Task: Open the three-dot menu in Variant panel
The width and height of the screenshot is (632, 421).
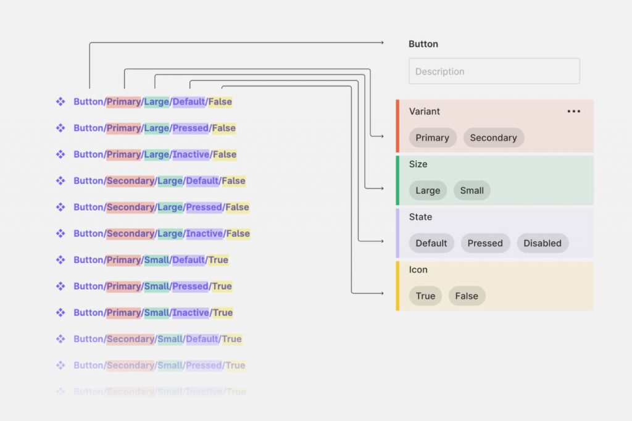Action: pyautogui.click(x=573, y=111)
